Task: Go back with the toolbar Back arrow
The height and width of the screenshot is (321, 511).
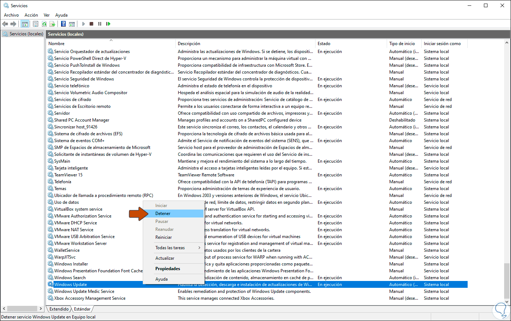Action: click(5, 24)
